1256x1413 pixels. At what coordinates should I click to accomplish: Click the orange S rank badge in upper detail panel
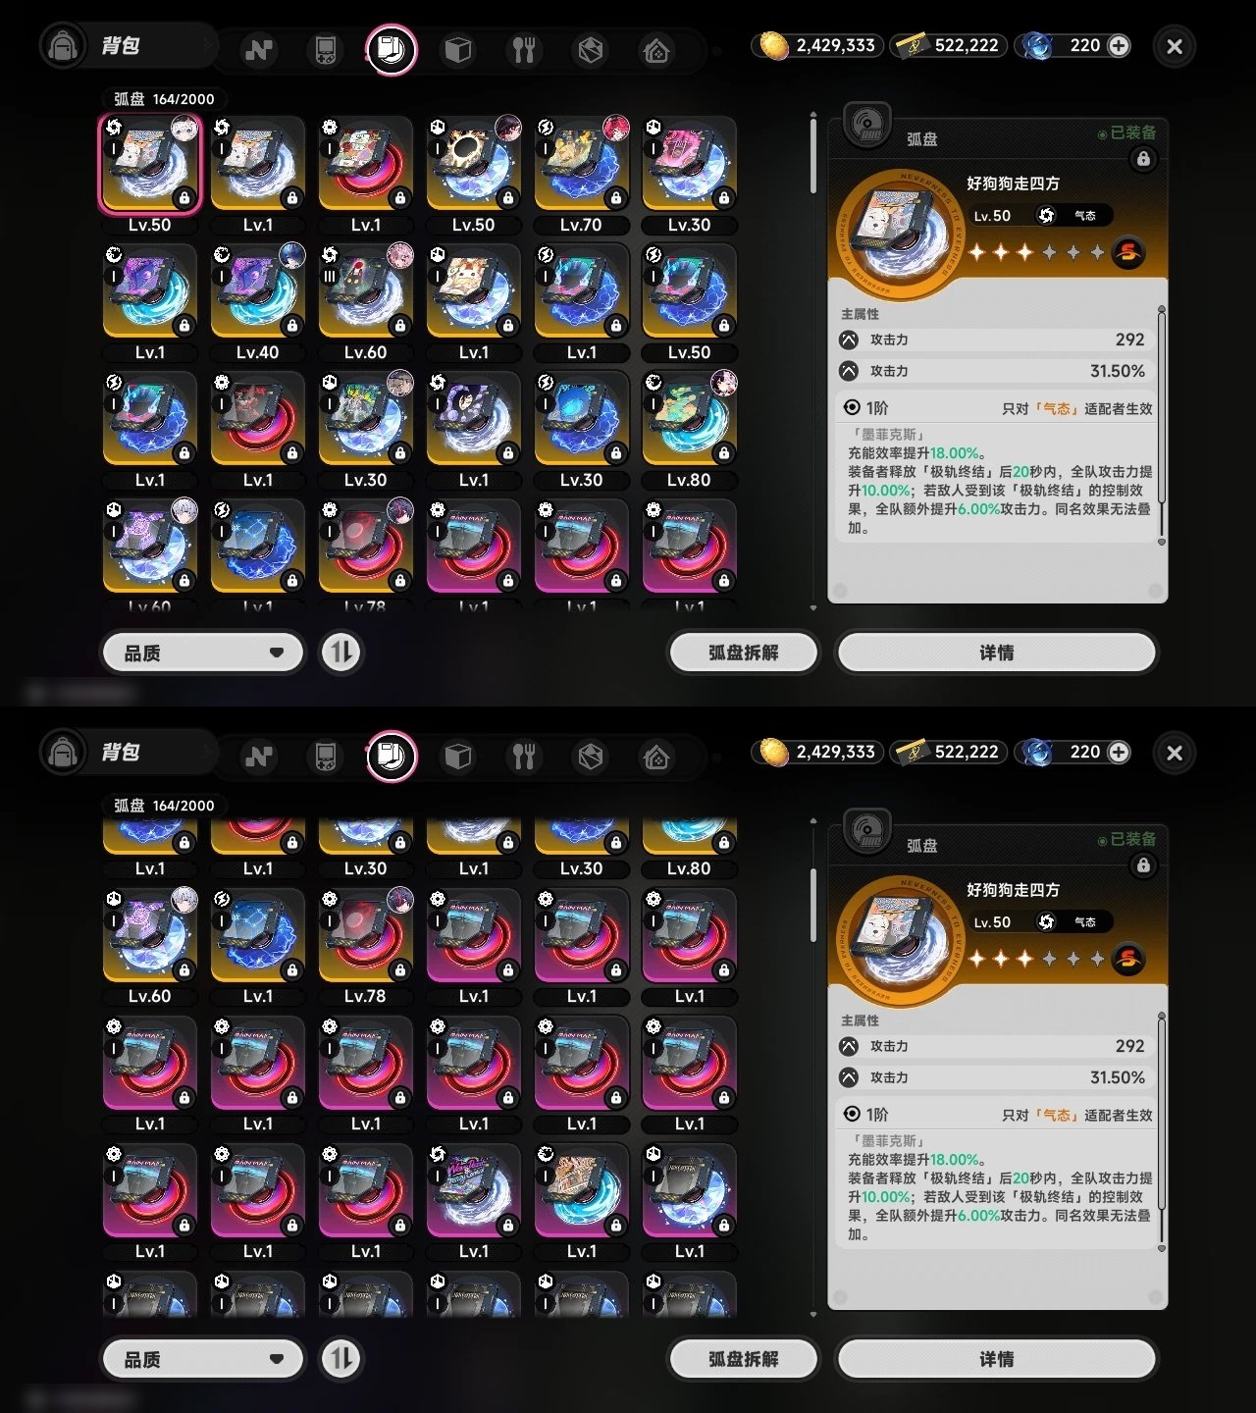click(1128, 252)
